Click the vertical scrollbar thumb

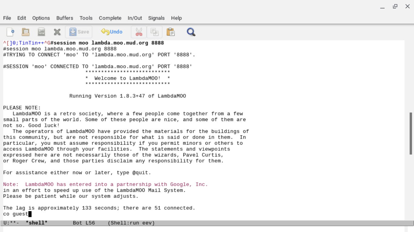pyautogui.click(x=411, y=133)
